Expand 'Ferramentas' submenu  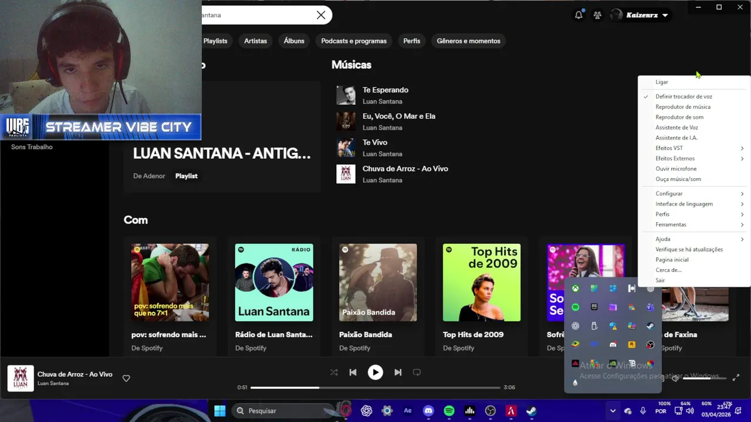[694, 224]
